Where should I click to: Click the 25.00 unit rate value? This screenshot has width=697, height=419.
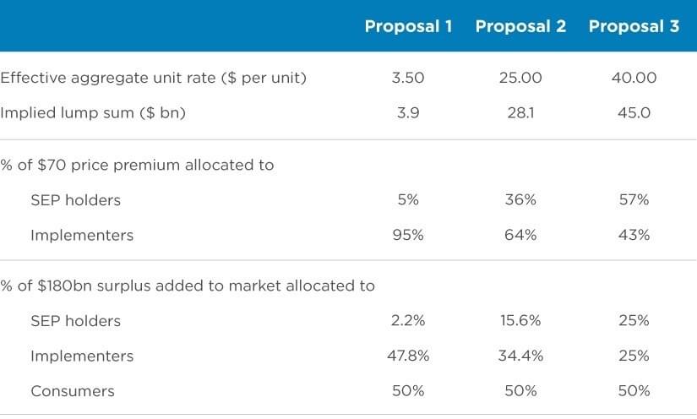pos(520,78)
